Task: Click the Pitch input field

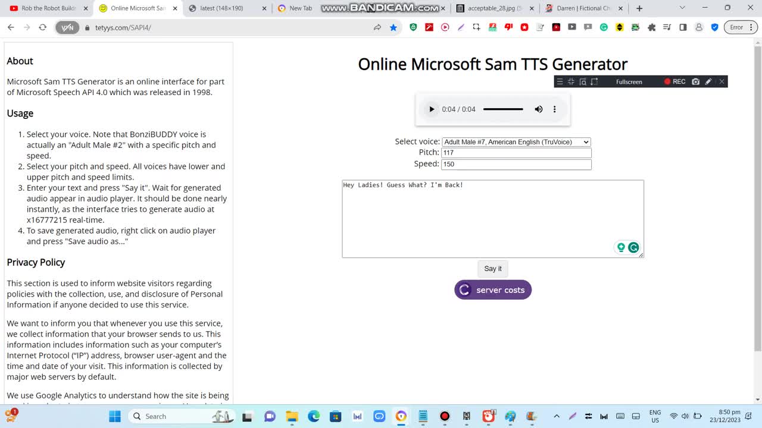Action: point(516,153)
